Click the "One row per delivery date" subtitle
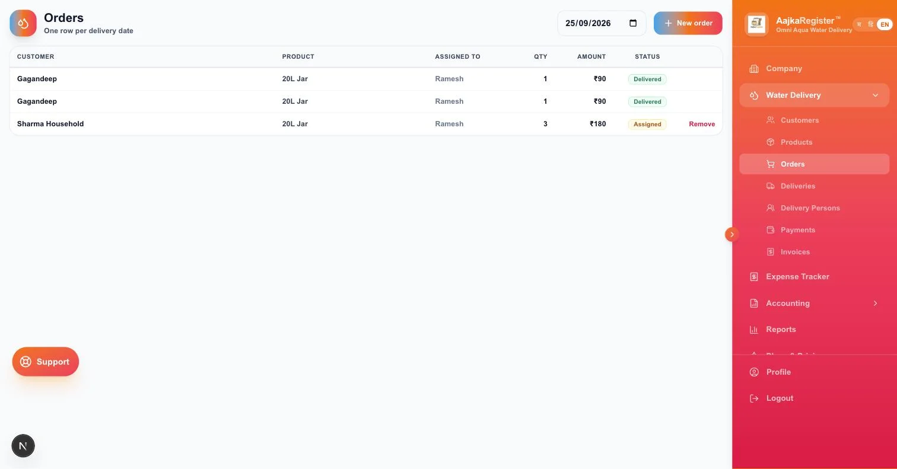This screenshot has height=469, width=897. (88, 31)
